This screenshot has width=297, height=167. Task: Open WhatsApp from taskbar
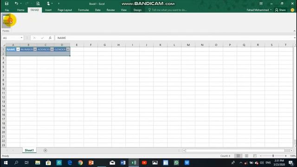point(176,163)
